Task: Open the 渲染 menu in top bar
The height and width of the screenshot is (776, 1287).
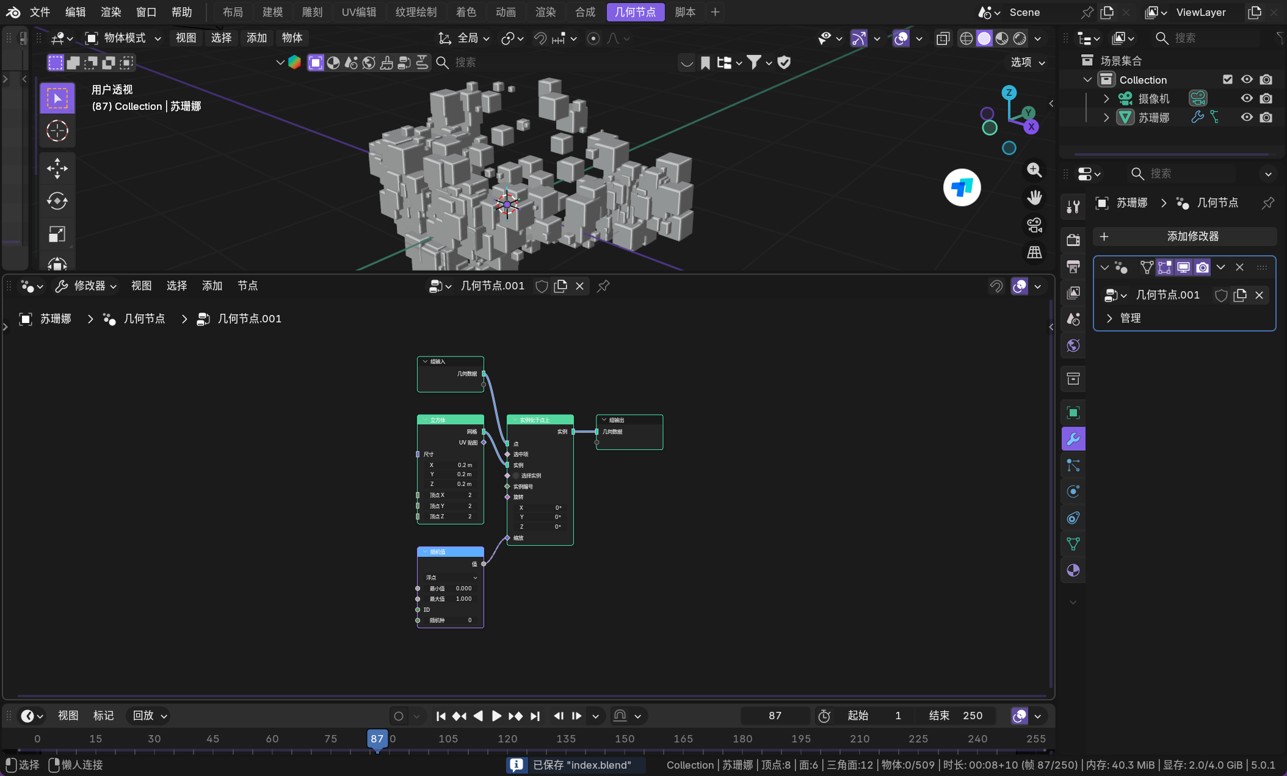Action: pos(111,12)
